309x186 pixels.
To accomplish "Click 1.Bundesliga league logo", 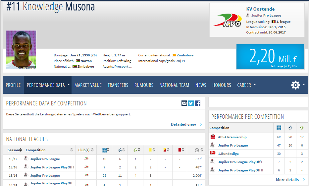I will click(213, 154).
